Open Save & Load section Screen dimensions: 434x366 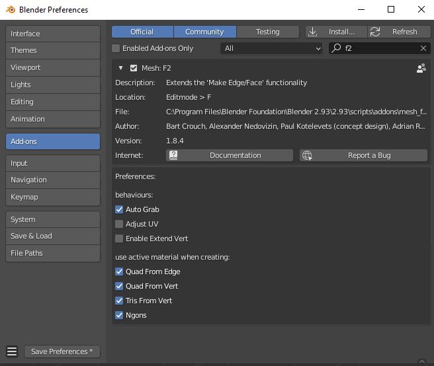[53, 236]
